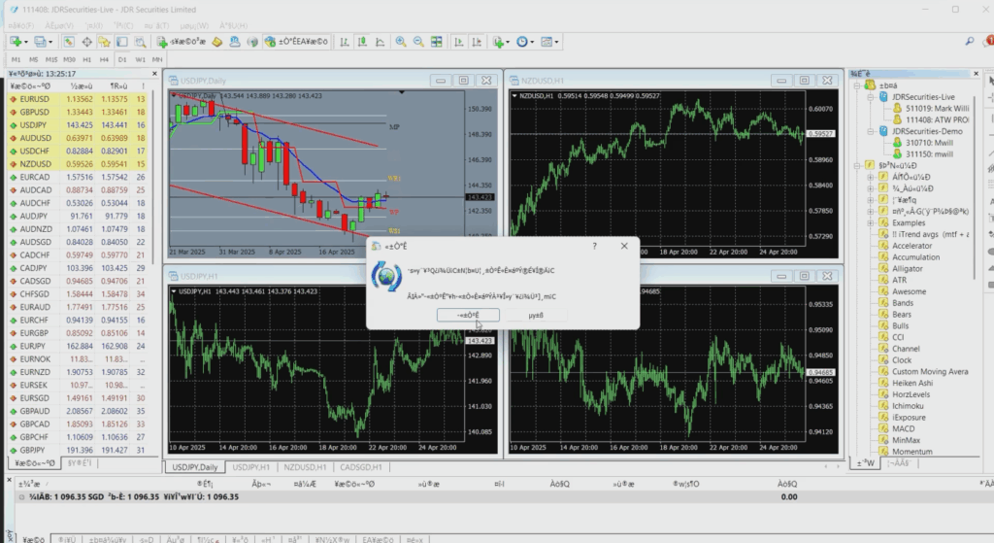Switch chart to line chart style
The width and height of the screenshot is (994, 543).
[x=380, y=42]
